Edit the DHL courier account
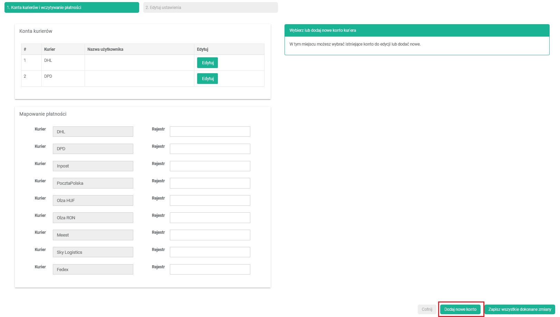The image size is (560, 317). tap(207, 63)
